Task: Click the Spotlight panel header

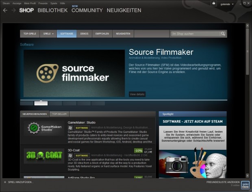Action: [193, 114]
